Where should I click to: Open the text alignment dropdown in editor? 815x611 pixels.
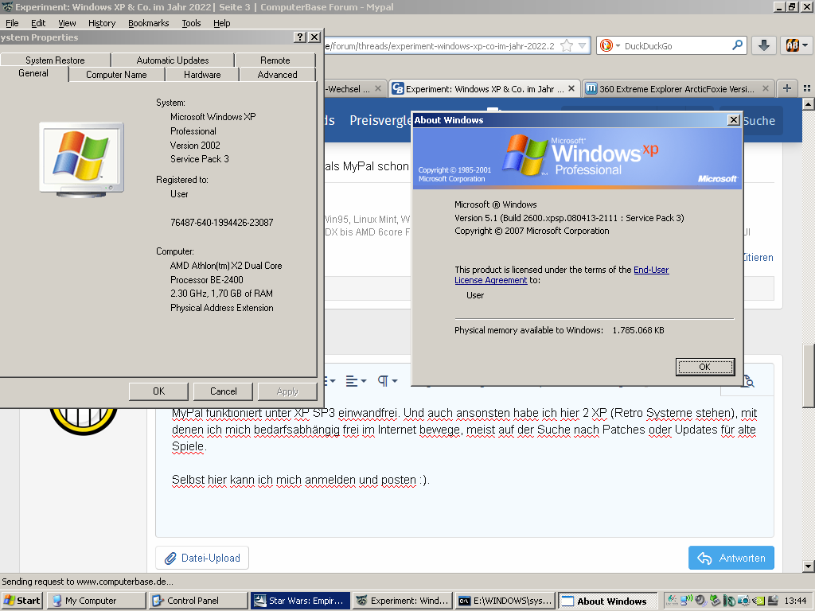[356, 381]
